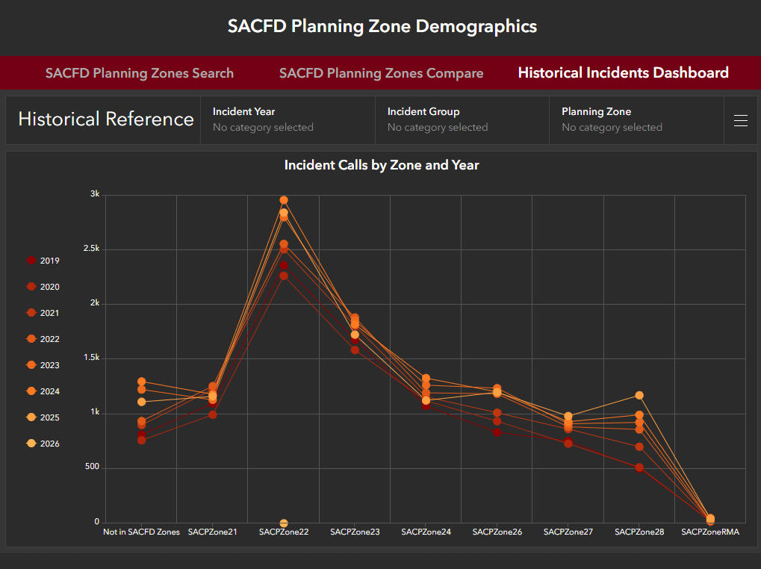Open the Planning Zone filter dropdown
Viewport: 761px width, 569px height.
pyautogui.click(x=636, y=119)
